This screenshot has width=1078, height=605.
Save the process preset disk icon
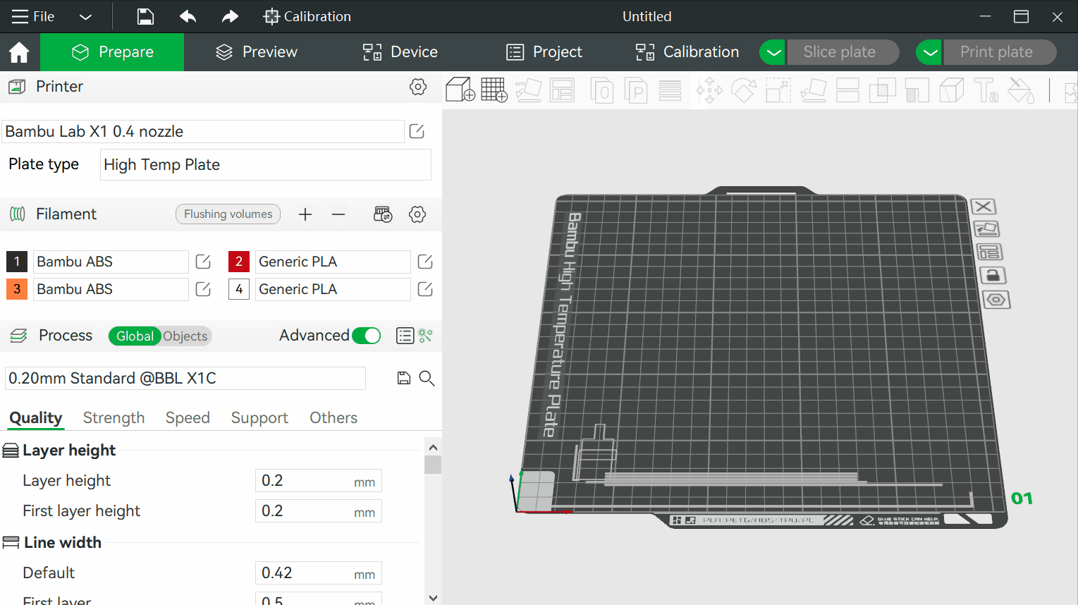click(404, 379)
